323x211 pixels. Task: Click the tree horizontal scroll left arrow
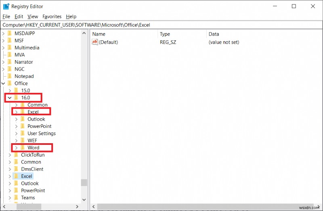pos(4,207)
